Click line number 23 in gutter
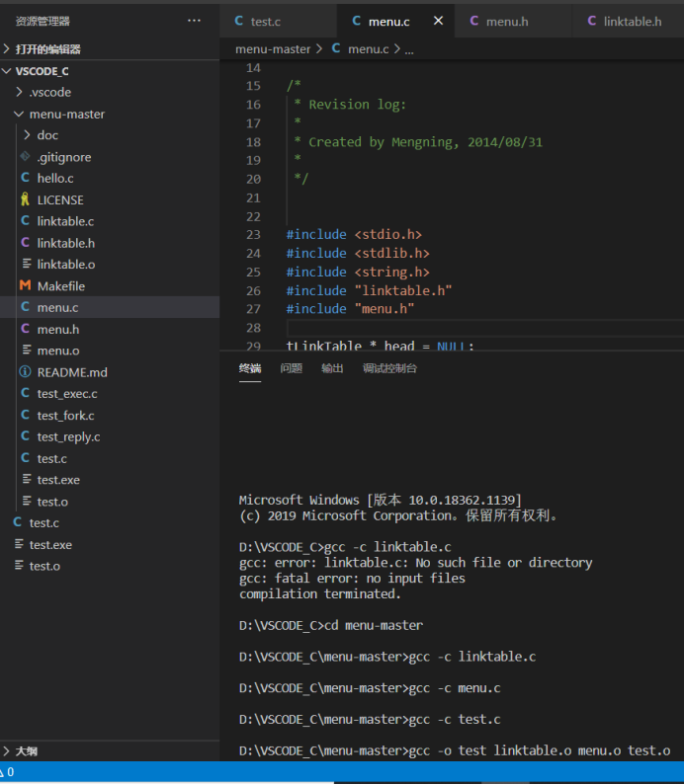Screen dimensions: 684x784 [x=253, y=234]
